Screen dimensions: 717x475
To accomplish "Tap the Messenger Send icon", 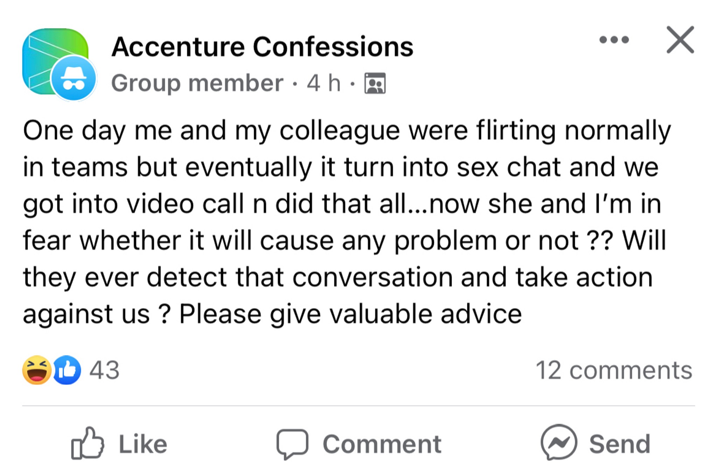I will (559, 442).
